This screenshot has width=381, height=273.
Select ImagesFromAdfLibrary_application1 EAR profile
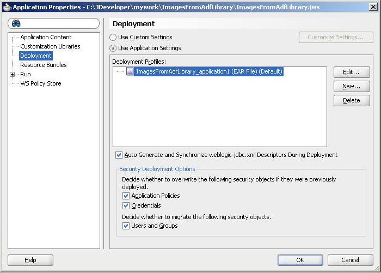(208, 71)
